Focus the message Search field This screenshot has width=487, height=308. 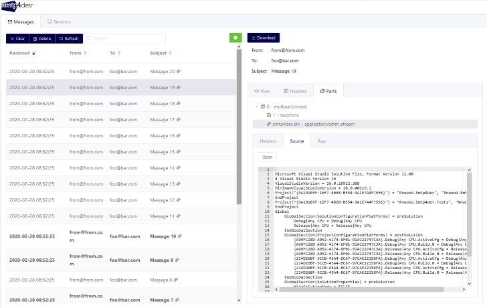124,39
